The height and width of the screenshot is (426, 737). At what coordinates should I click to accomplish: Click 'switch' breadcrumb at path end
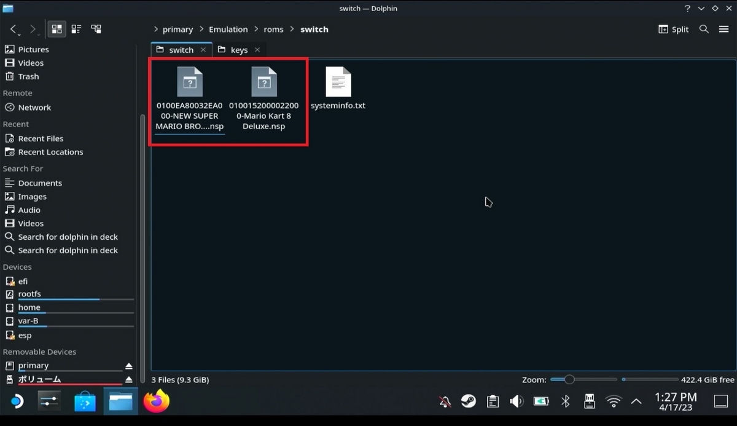[314, 29]
